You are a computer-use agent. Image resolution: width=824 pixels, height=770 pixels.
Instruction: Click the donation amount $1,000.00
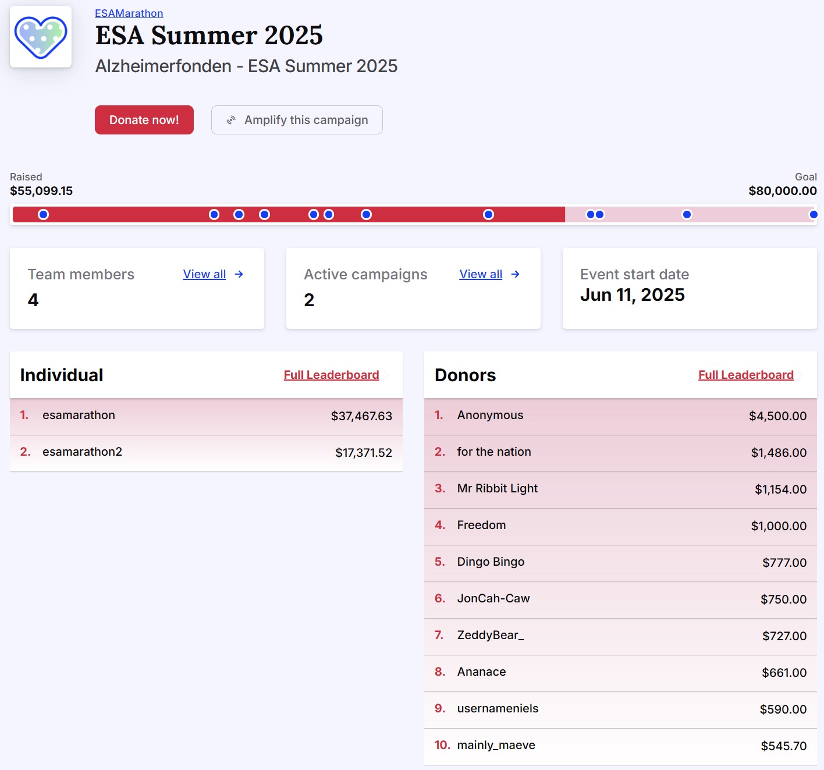779,526
